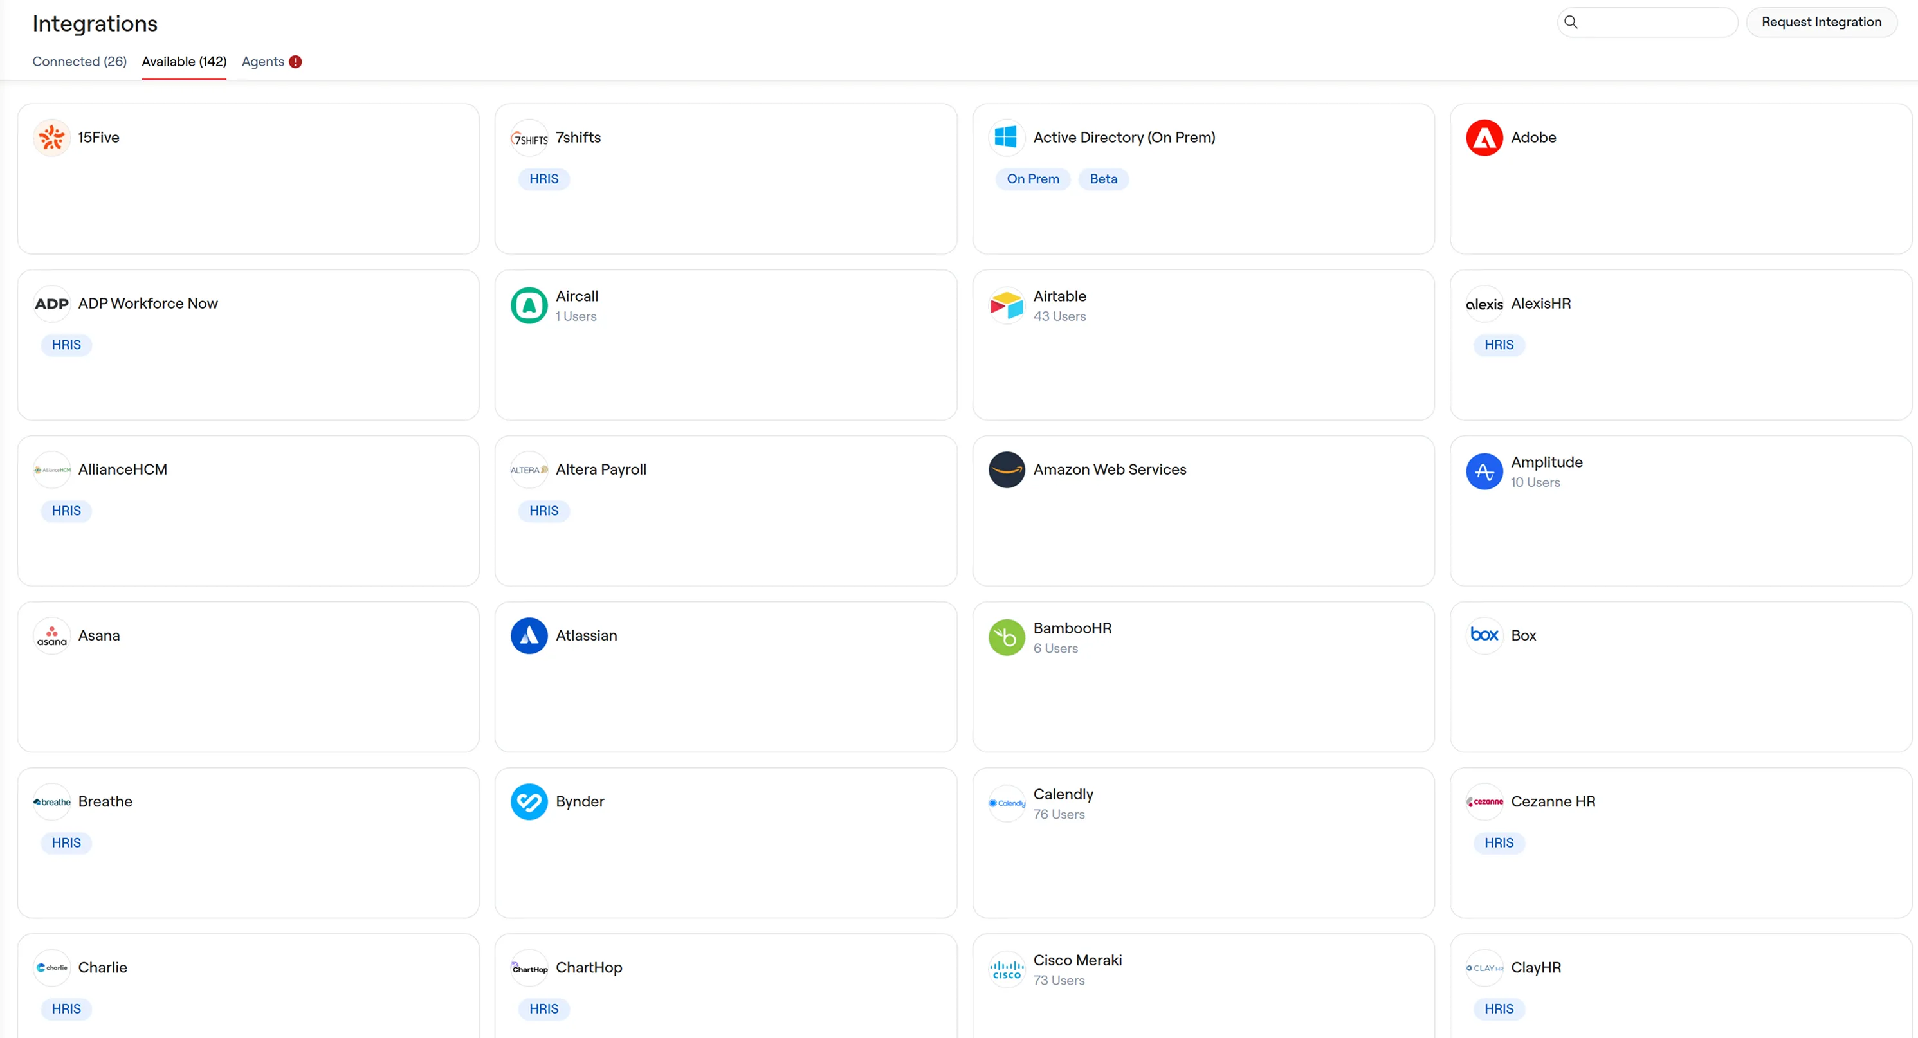Click the On Prem tag
Viewport: 1918px width, 1038px height.
pyautogui.click(x=1033, y=179)
